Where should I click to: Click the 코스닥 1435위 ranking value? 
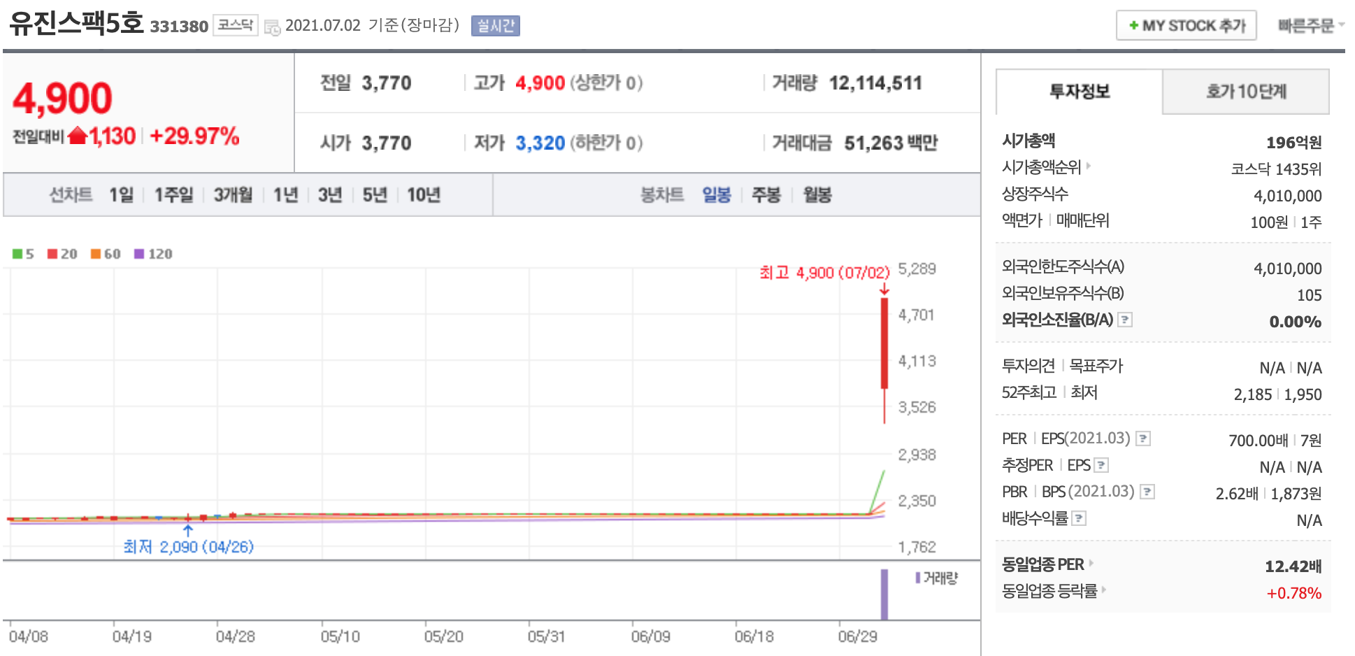(1276, 169)
